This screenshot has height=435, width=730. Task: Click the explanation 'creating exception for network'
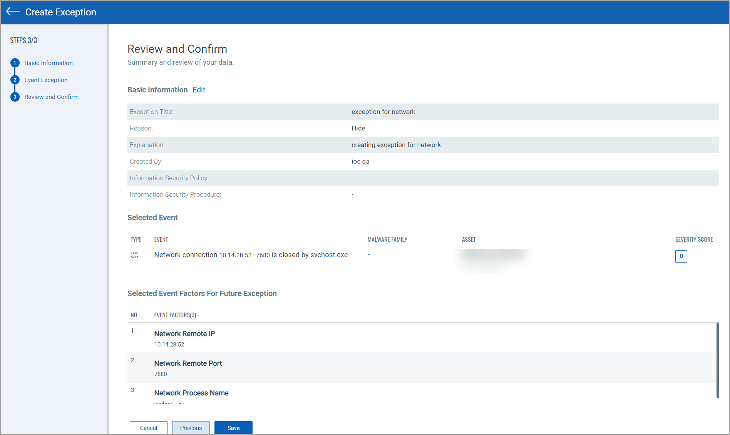point(396,145)
